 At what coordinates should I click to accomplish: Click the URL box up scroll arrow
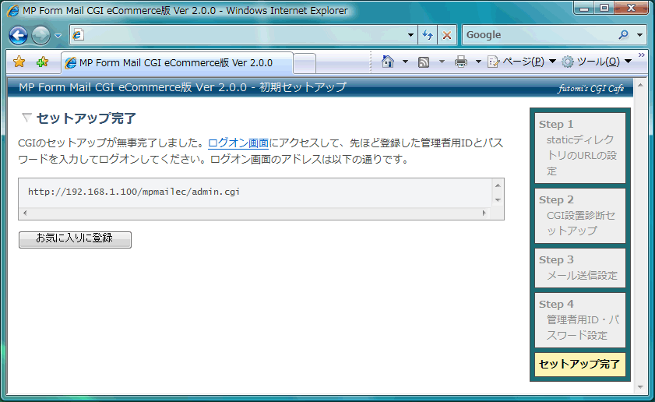pyautogui.click(x=498, y=185)
